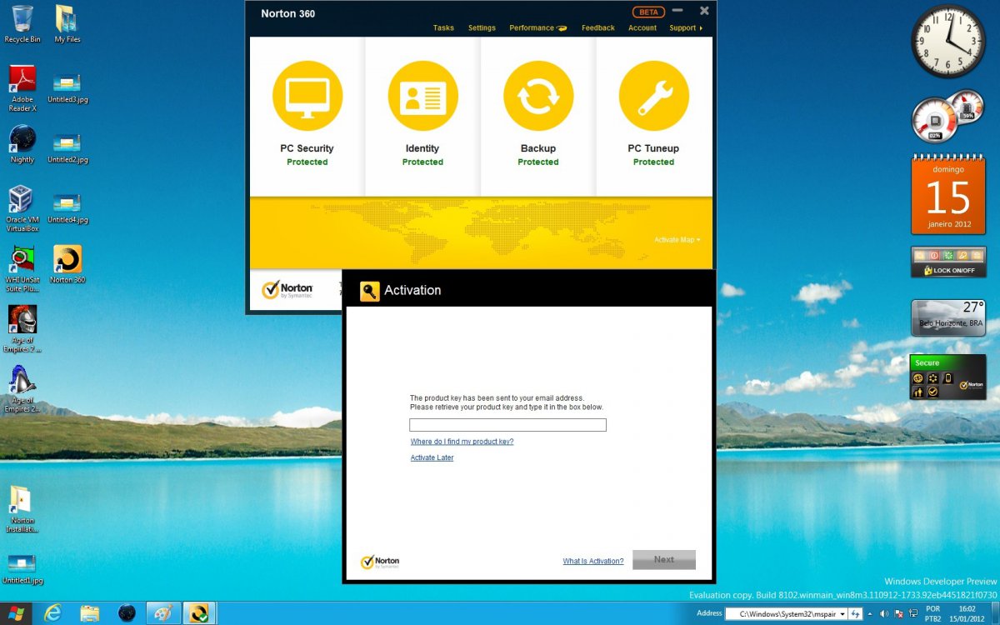Open the Tasks menu in Norton 360
The image size is (1000, 625).
click(x=443, y=28)
